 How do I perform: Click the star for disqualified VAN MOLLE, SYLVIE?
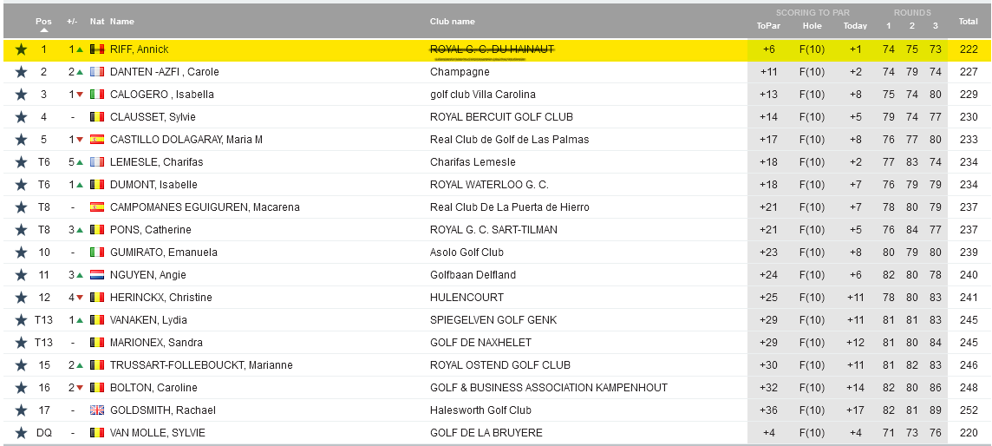click(21, 433)
